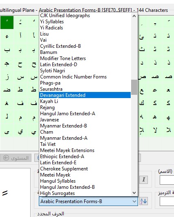Click the dropdown list scroll up arrow

pos(134,16)
